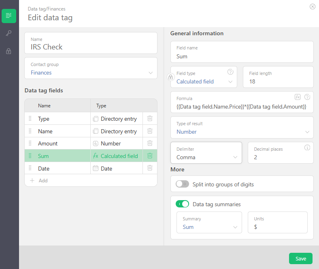319x269 pixels.
Task: Click the lock icon beside Field type
Action: coord(170,77)
